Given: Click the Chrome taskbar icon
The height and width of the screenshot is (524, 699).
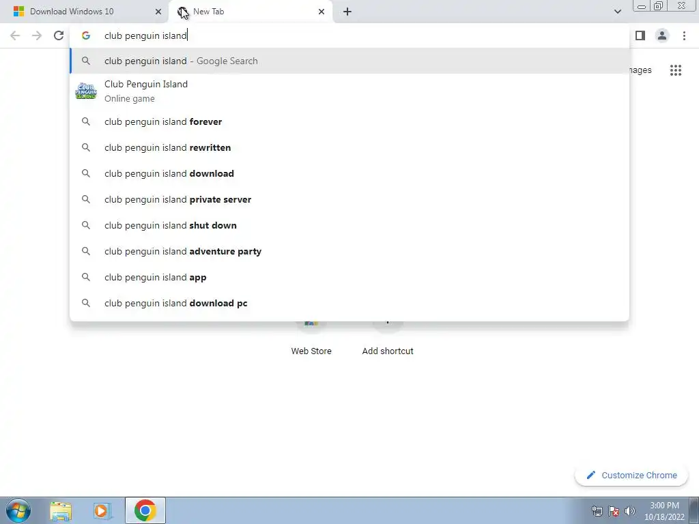Looking at the screenshot, I should click(x=145, y=510).
